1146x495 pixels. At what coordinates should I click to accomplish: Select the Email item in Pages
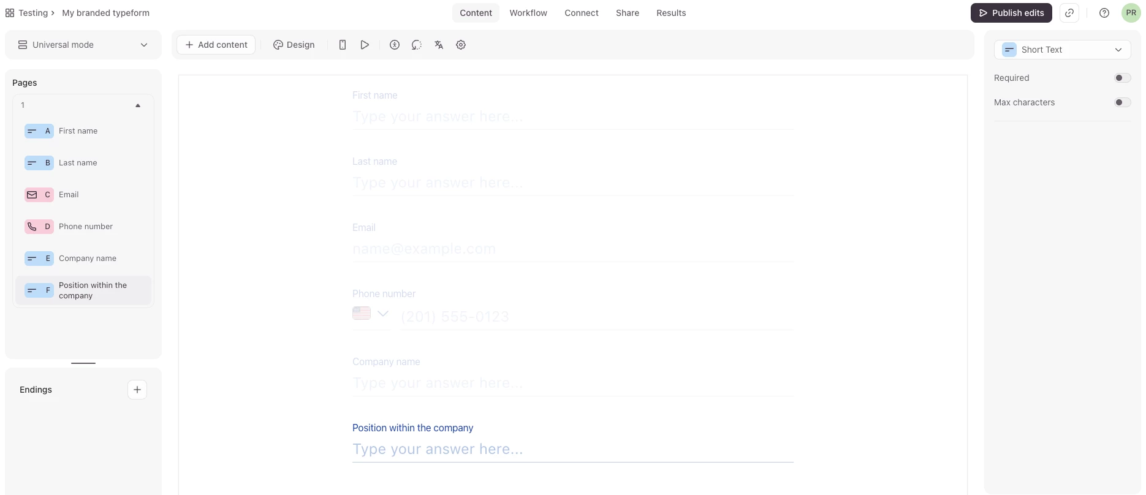tap(83, 195)
